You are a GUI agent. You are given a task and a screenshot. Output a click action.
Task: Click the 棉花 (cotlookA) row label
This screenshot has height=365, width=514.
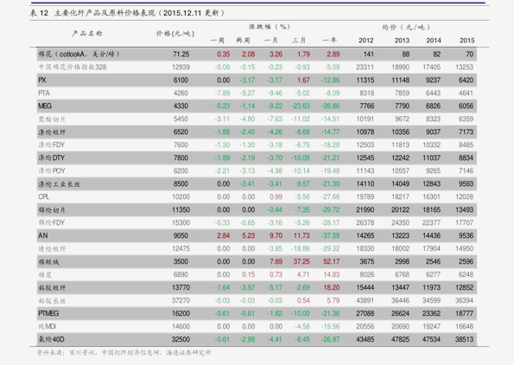pos(79,54)
